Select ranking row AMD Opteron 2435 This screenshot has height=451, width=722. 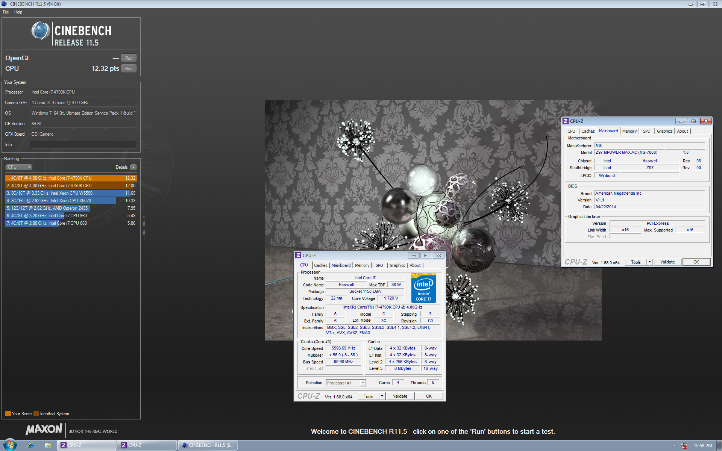click(71, 208)
